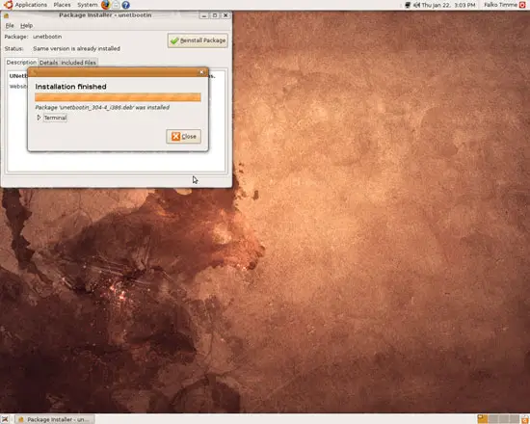The image size is (530, 424).
Task: Click the Reinstall Package button
Action: (198, 40)
